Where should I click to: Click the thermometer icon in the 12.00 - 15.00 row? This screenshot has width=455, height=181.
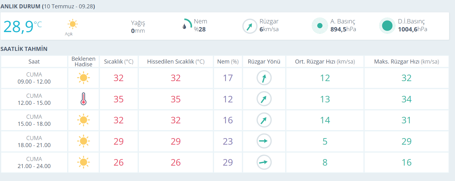coord(83,99)
